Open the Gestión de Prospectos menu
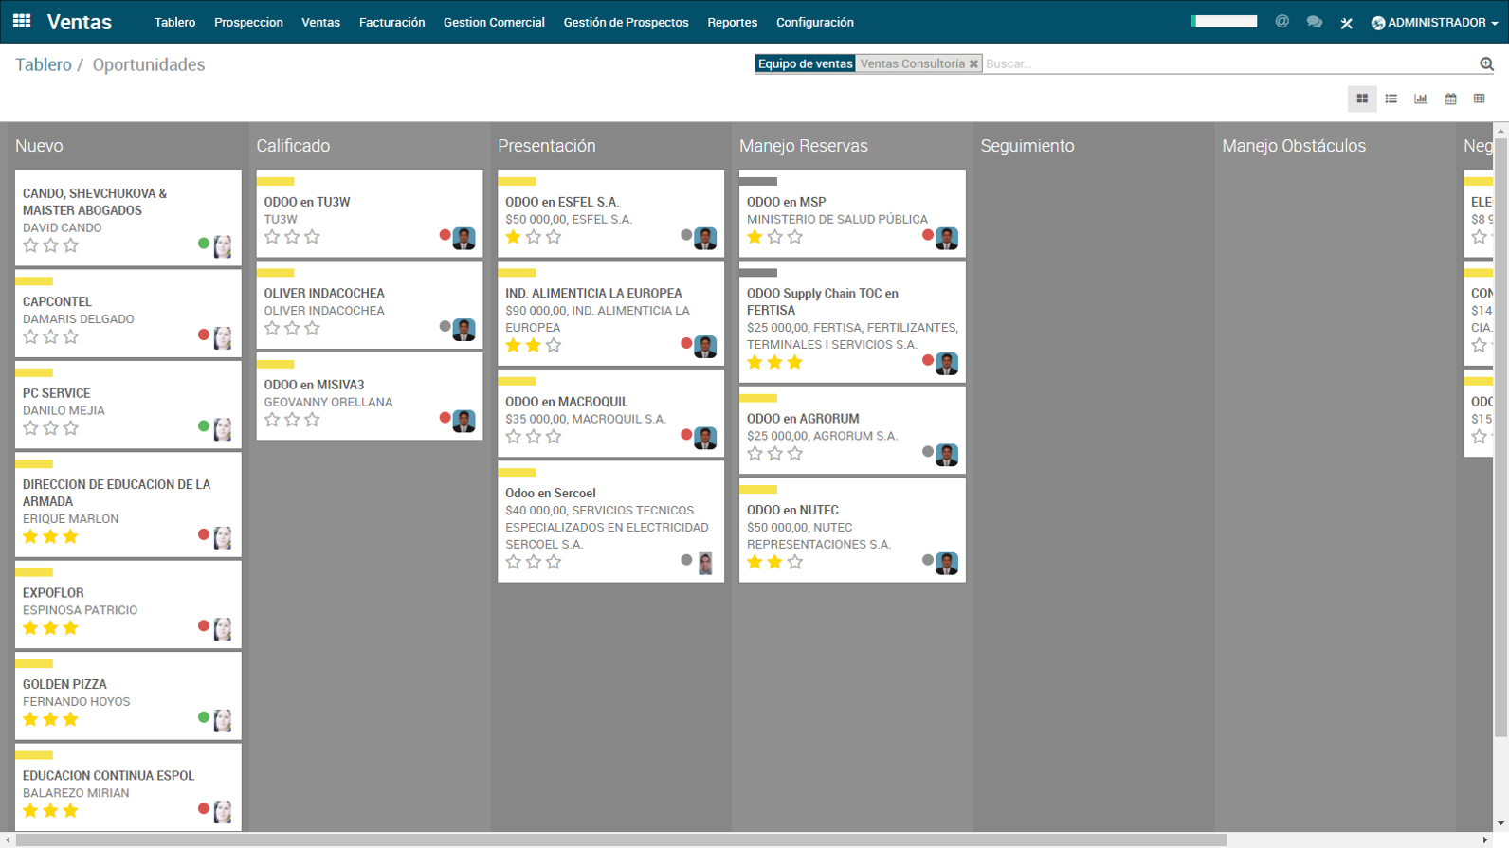This screenshot has height=848, width=1509. [x=626, y=22]
